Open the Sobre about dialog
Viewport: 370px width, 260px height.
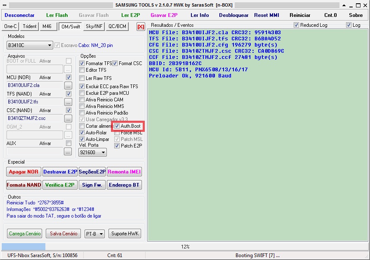point(356,15)
